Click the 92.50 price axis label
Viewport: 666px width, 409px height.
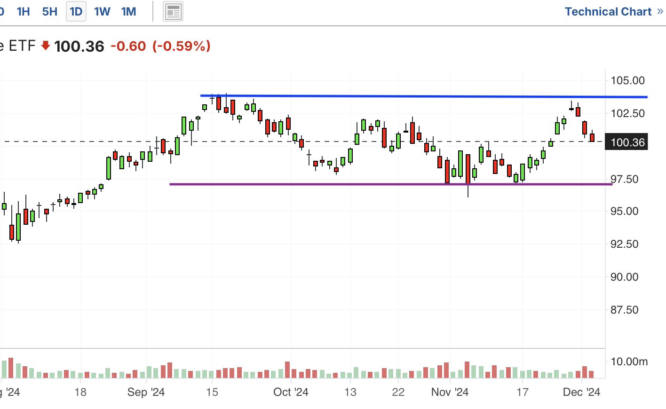(624, 244)
